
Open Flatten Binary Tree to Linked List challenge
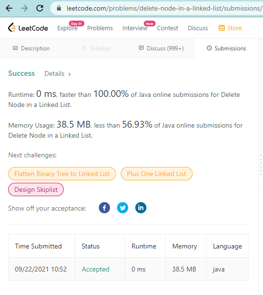click(x=62, y=174)
